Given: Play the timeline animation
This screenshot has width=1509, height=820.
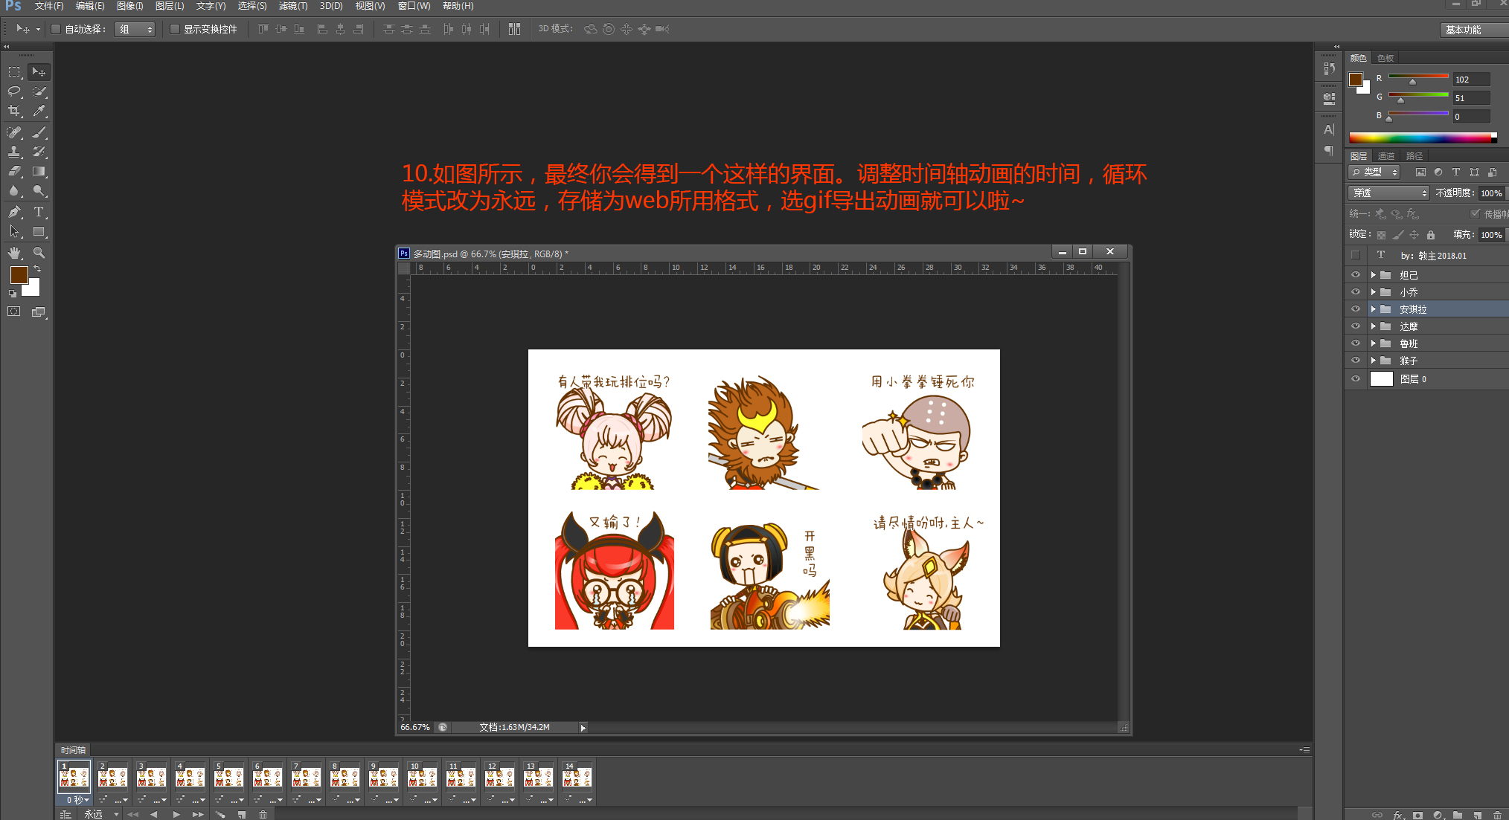Looking at the screenshot, I should [176, 814].
